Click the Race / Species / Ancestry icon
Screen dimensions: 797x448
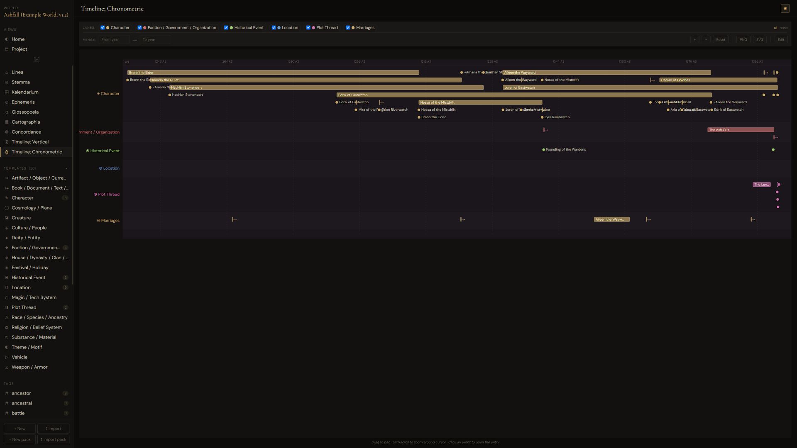7,318
